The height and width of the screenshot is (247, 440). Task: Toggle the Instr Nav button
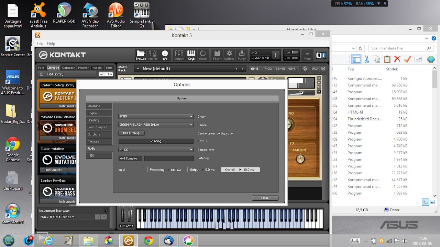point(106,74)
